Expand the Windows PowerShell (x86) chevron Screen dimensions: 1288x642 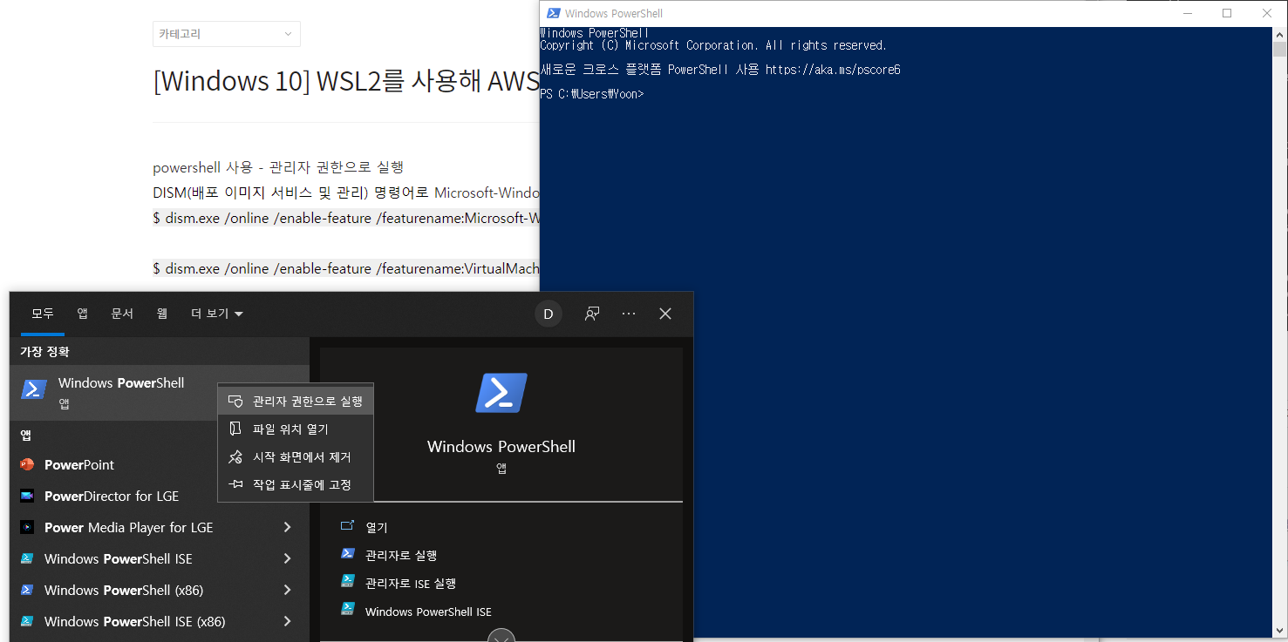point(288,590)
